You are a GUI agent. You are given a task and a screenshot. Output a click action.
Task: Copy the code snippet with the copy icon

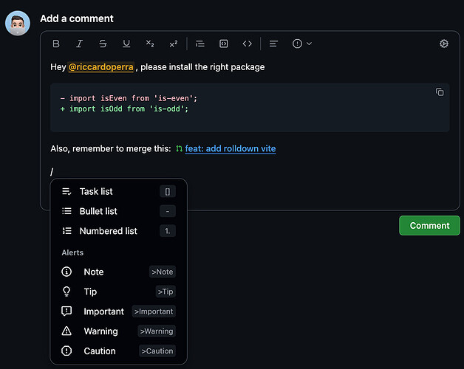[x=440, y=92]
